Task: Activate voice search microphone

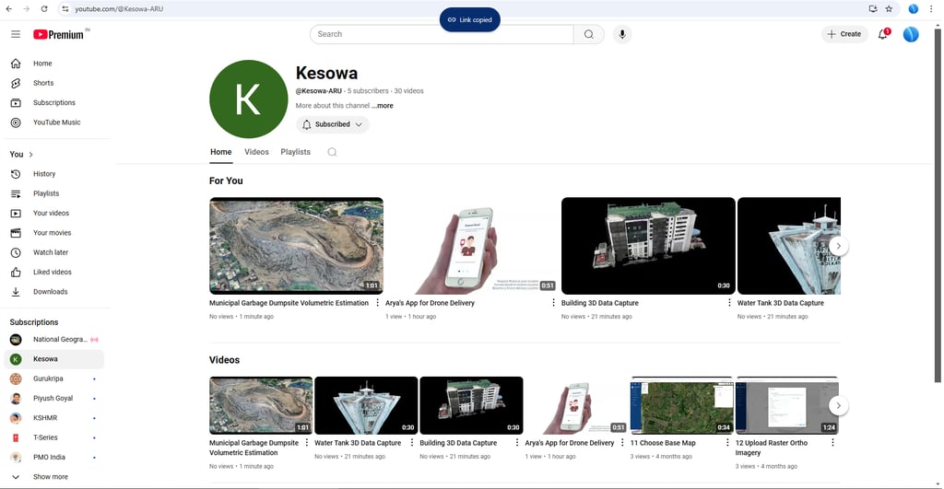Action: (x=622, y=34)
